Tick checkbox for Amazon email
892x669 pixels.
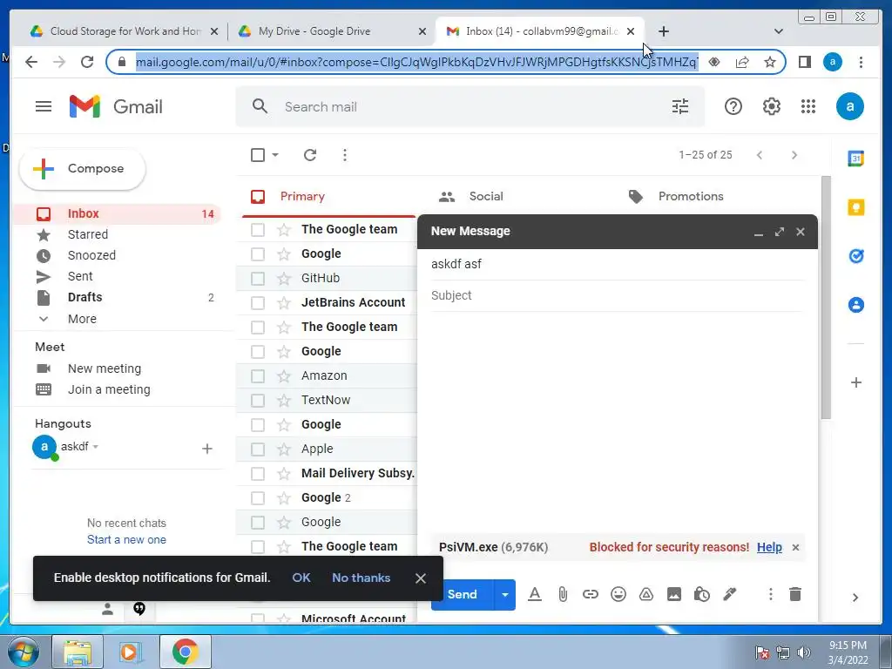(x=258, y=376)
